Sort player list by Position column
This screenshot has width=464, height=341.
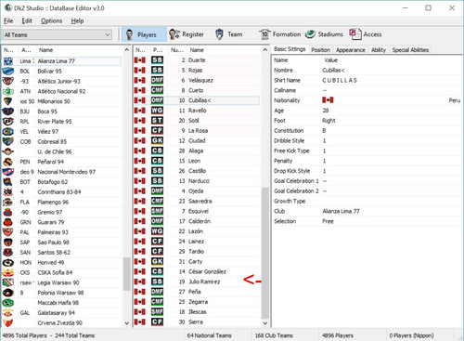159,50
